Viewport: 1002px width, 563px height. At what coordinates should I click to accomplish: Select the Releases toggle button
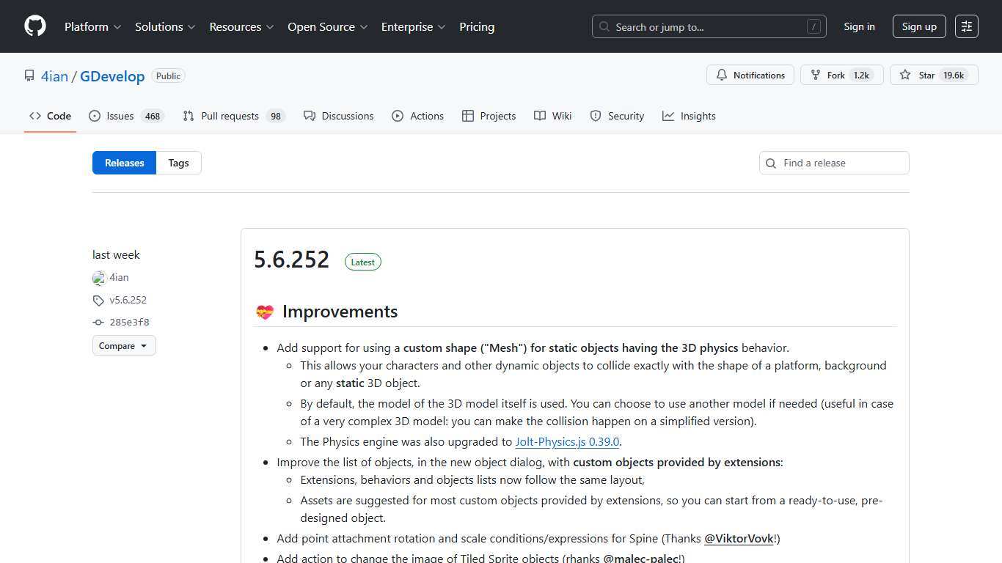click(x=124, y=163)
